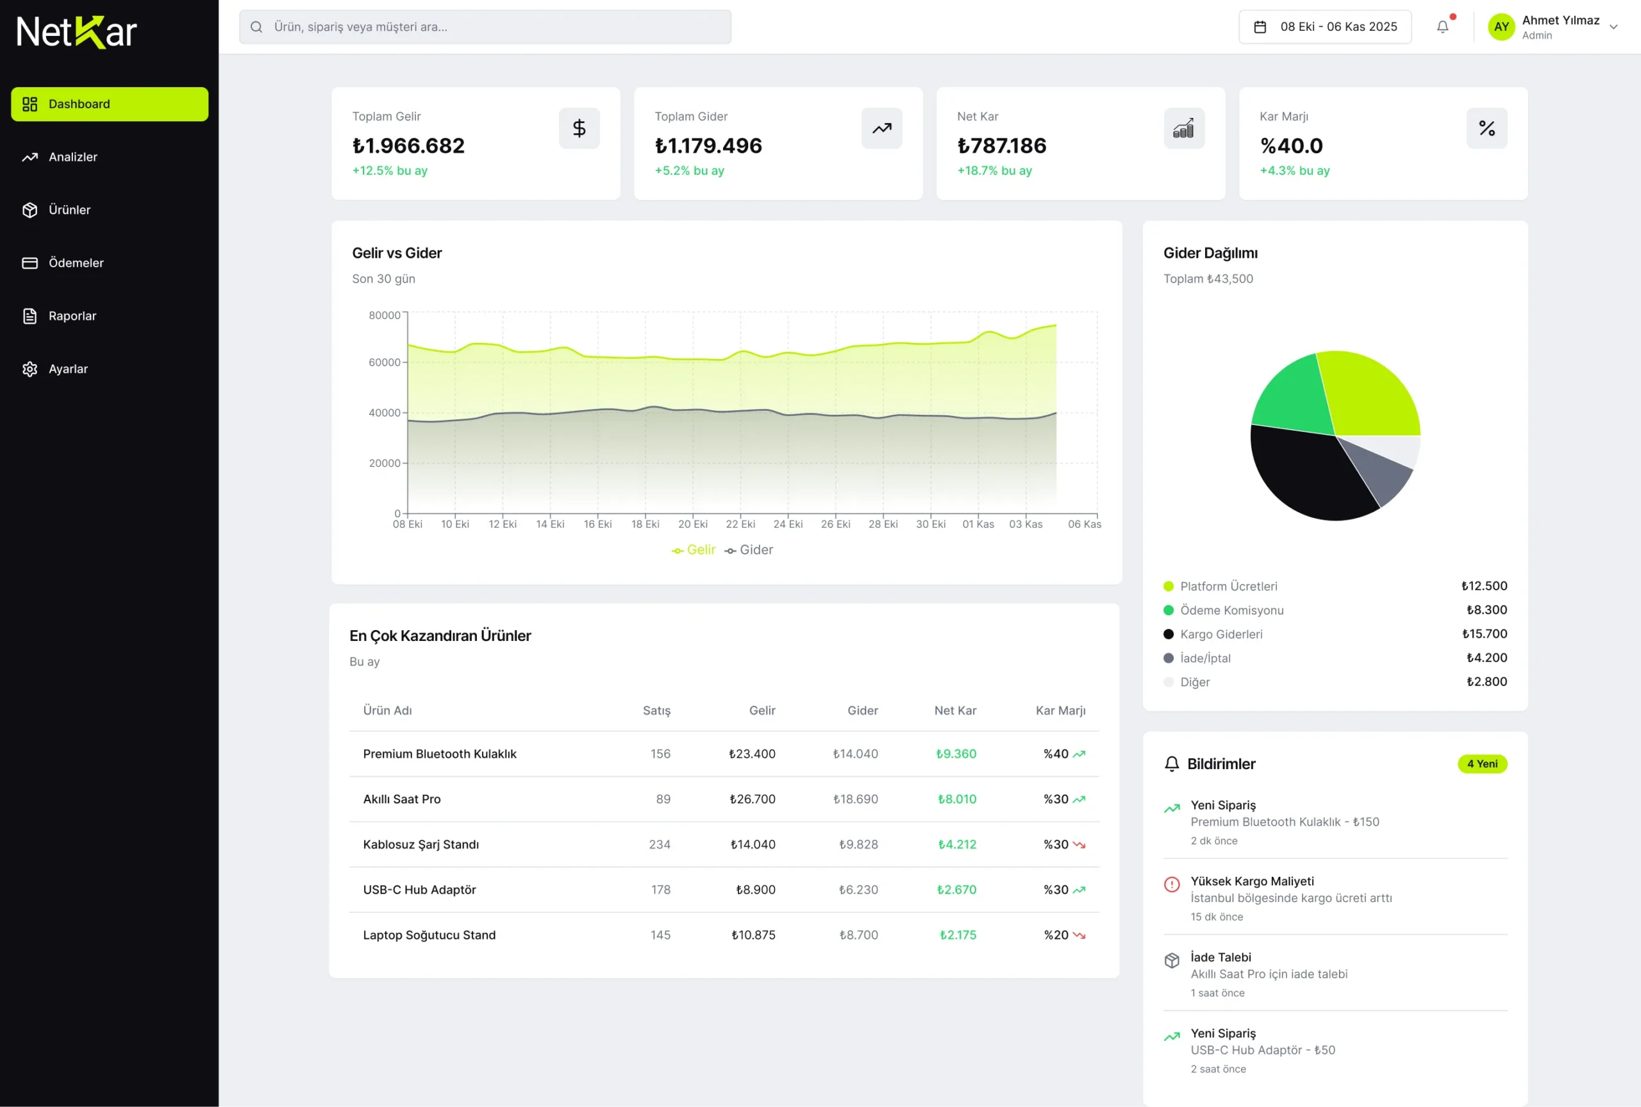Click the AY user avatar
1641x1107 pixels.
click(x=1501, y=27)
